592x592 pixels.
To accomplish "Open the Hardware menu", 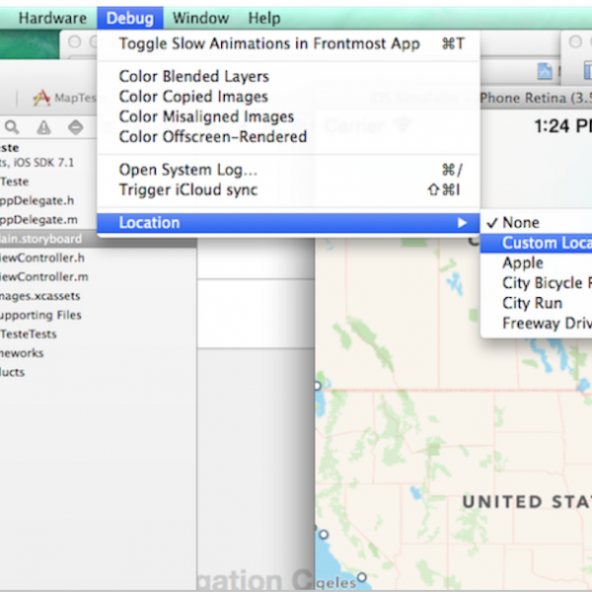I will click(x=52, y=18).
